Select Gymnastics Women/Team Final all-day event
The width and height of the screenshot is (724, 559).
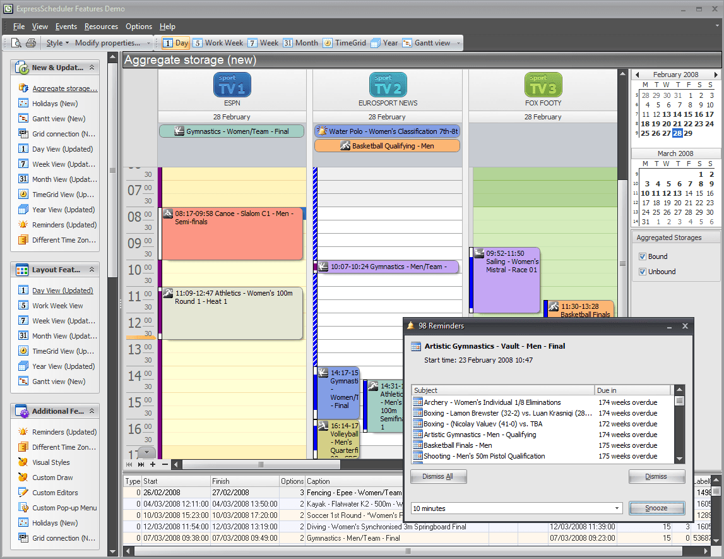[x=232, y=131]
